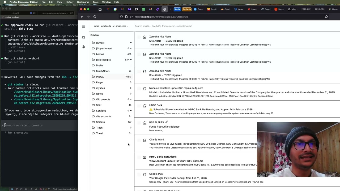Expand the [Gmail] folder
340x191 pixels.
point(131,43)
